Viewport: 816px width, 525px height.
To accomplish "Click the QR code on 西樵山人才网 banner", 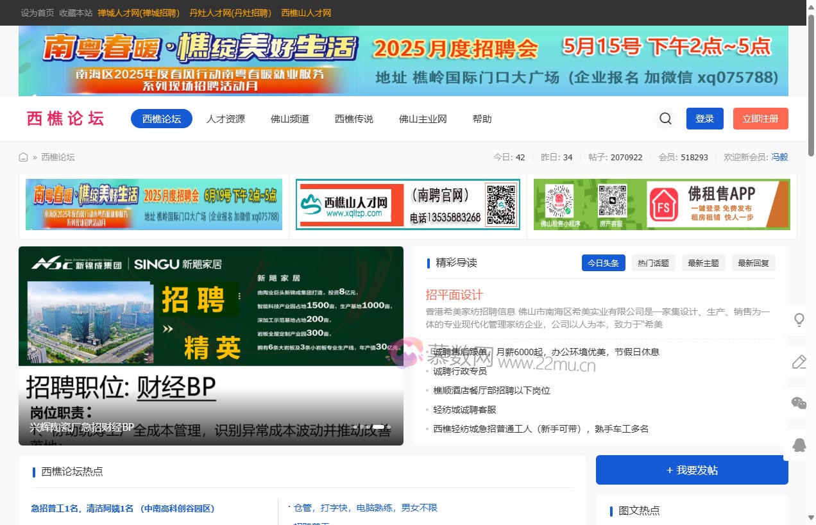I will point(500,204).
